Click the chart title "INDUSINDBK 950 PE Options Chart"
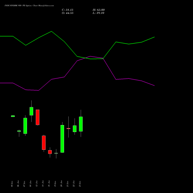This screenshot has height=193, width=193. (x=29, y=6)
